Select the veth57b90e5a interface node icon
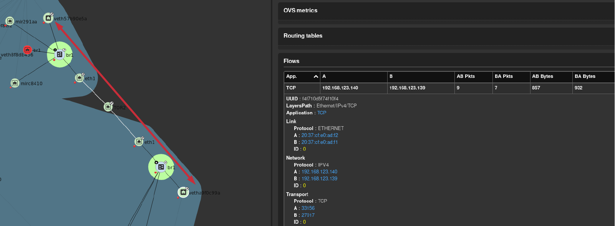 tap(48, 18)
